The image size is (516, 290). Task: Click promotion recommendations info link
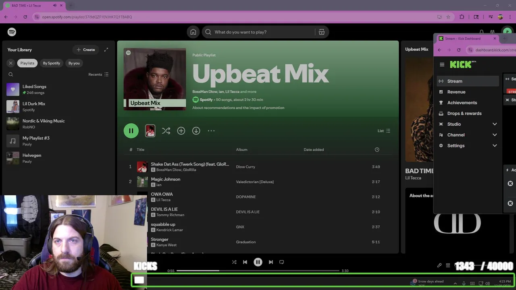(238, 108)
